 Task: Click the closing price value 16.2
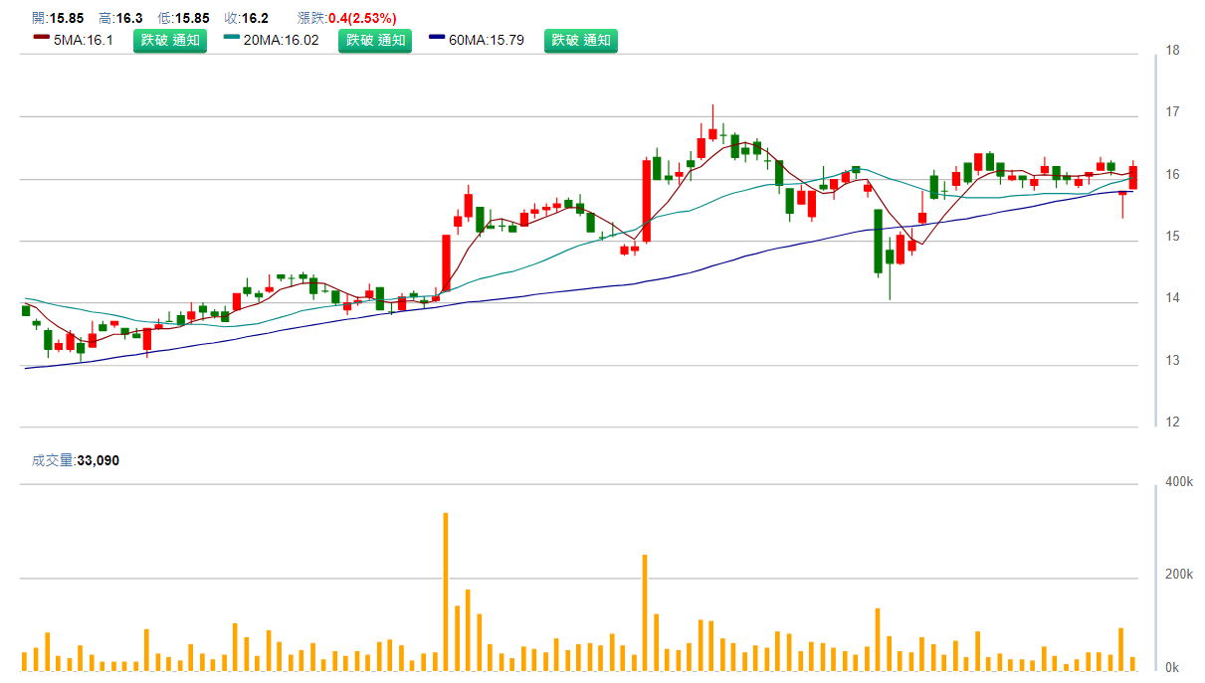(255, 18)
